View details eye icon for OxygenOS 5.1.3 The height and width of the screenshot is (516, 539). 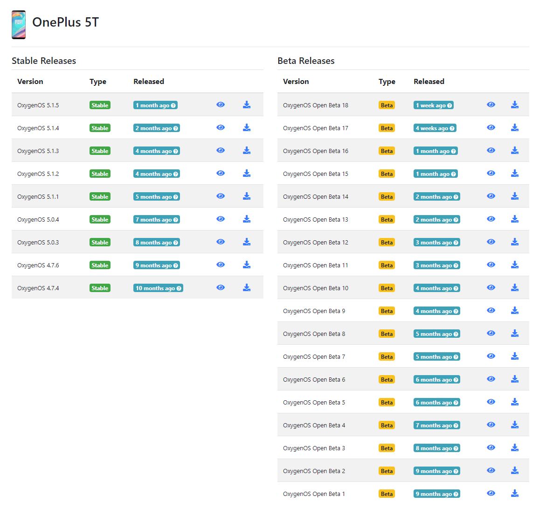coord(221,150)
